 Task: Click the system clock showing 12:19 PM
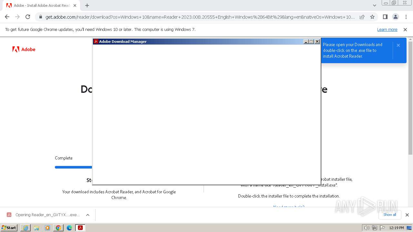[x=397, y=228]
